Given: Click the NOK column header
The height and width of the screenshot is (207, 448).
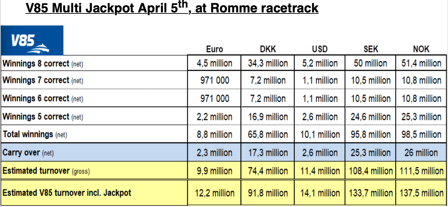Looking at the screenshot, I should tap(421, 49).
